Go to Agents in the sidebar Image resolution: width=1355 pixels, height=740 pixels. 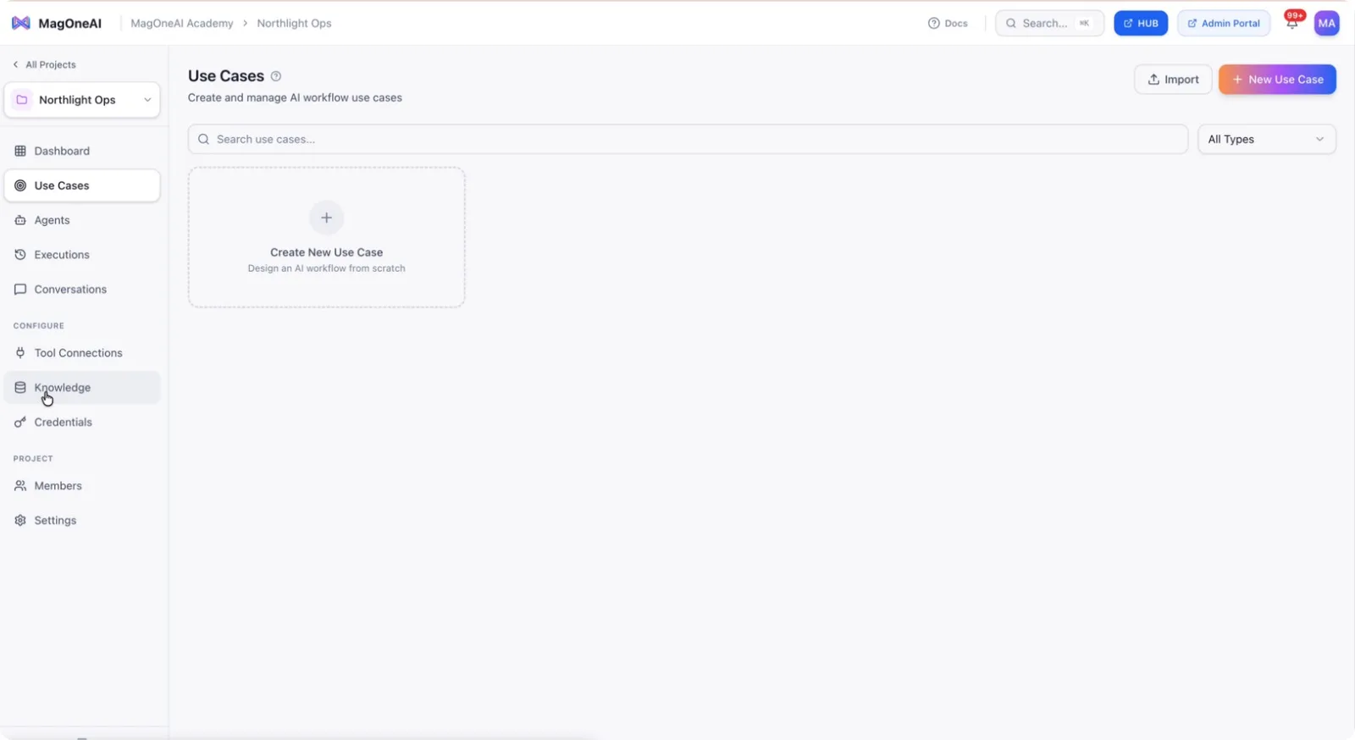(82, 220)
